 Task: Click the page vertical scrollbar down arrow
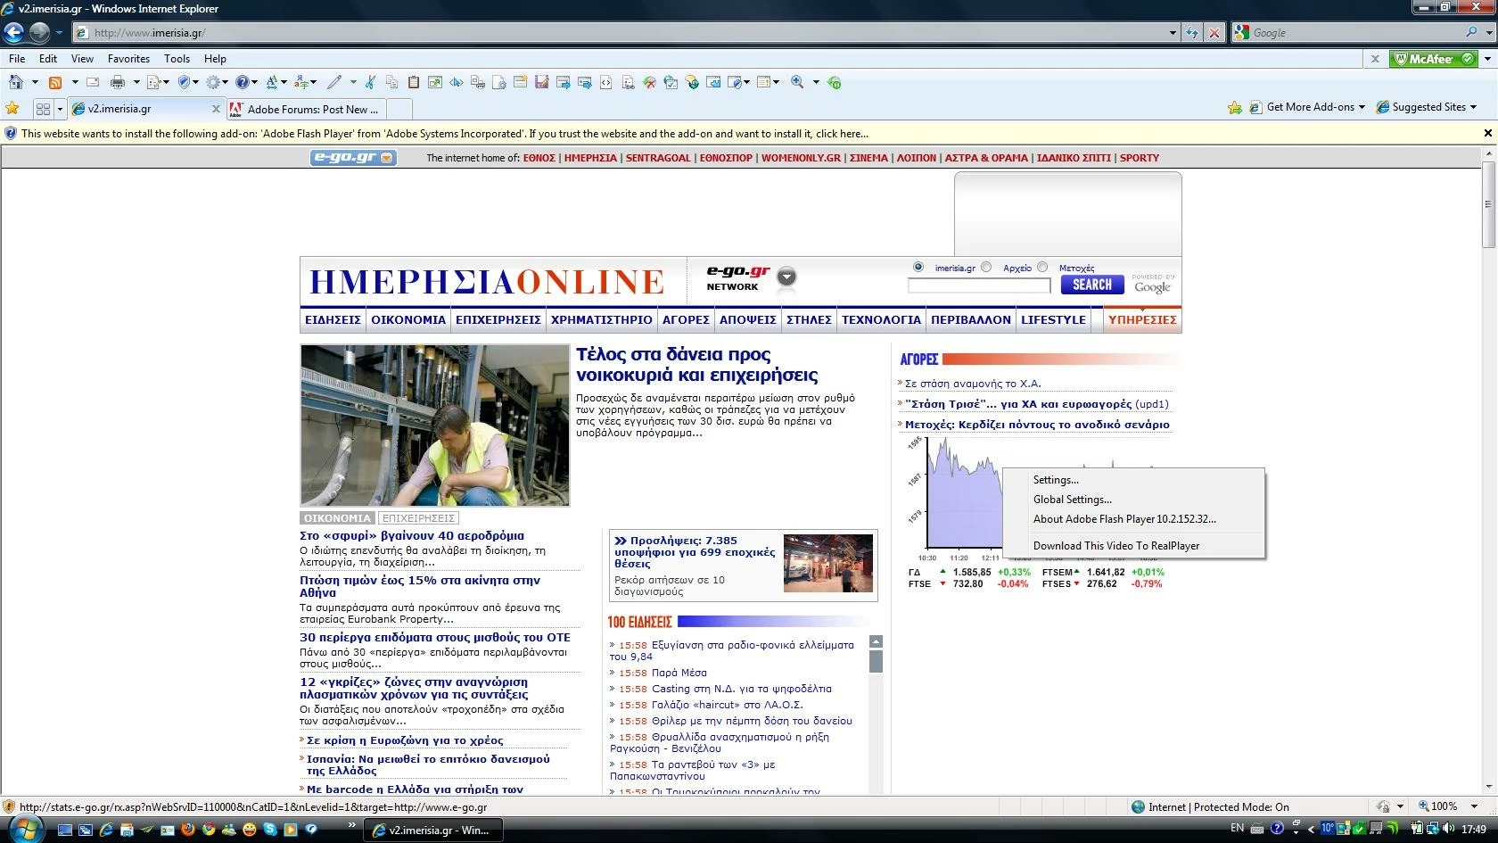[x=1488, y=787]
